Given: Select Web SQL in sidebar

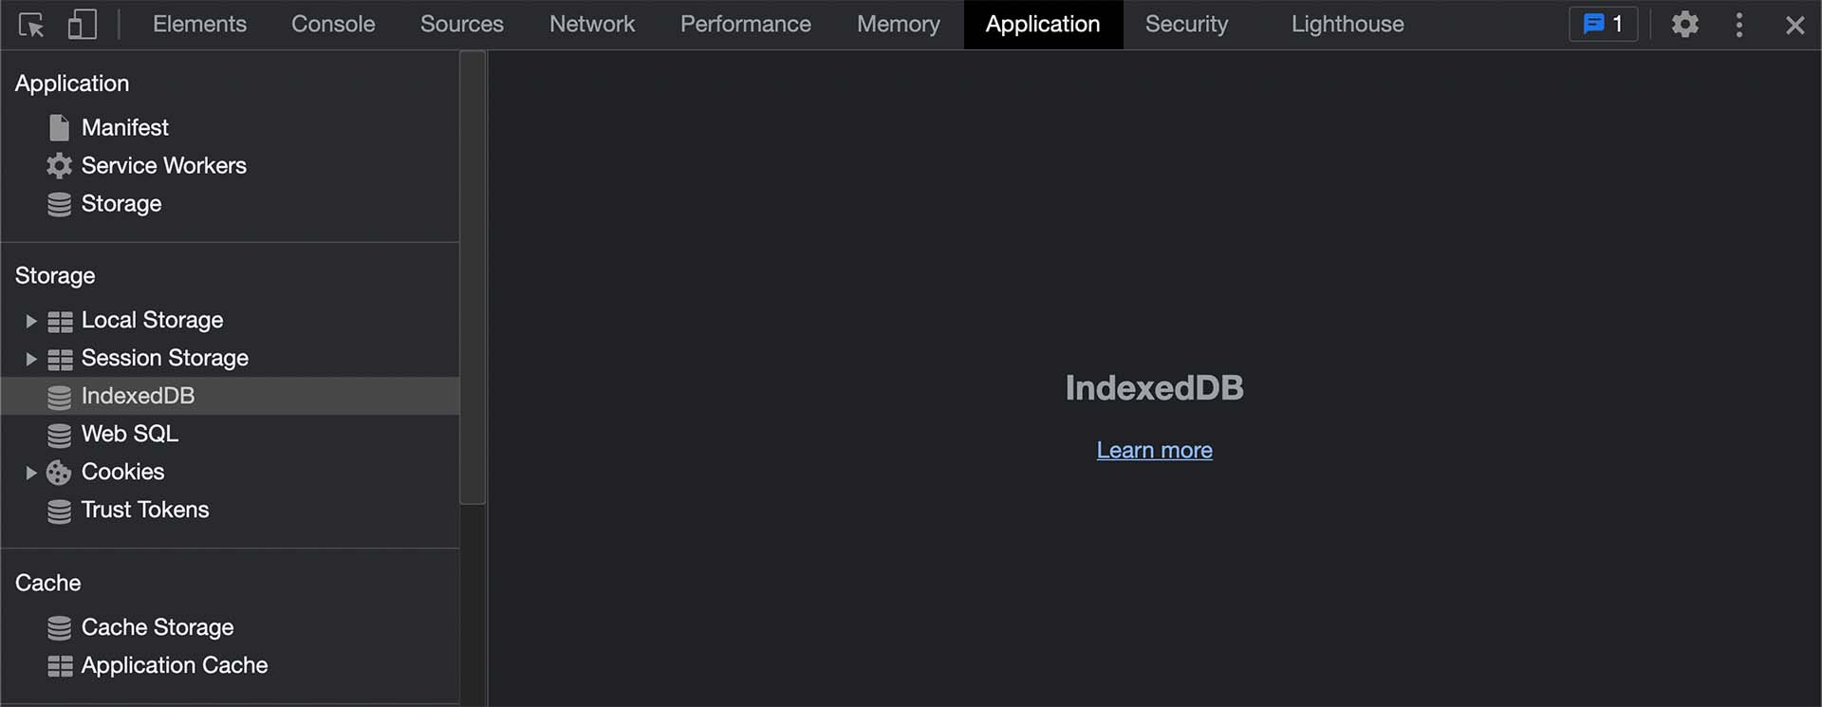Looking at the screenshot, I should [129, 434].
